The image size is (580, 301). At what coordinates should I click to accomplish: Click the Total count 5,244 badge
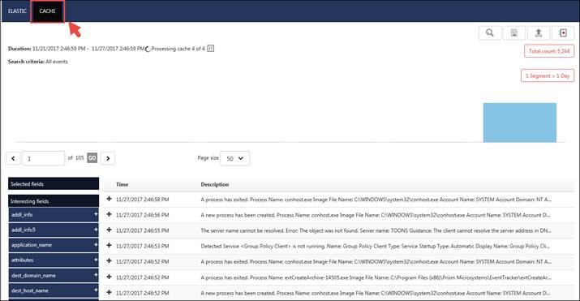pos(549,51)
